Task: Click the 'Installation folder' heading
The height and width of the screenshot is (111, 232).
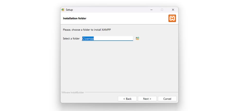Action: pyautogui.click(x=74, y=18)
